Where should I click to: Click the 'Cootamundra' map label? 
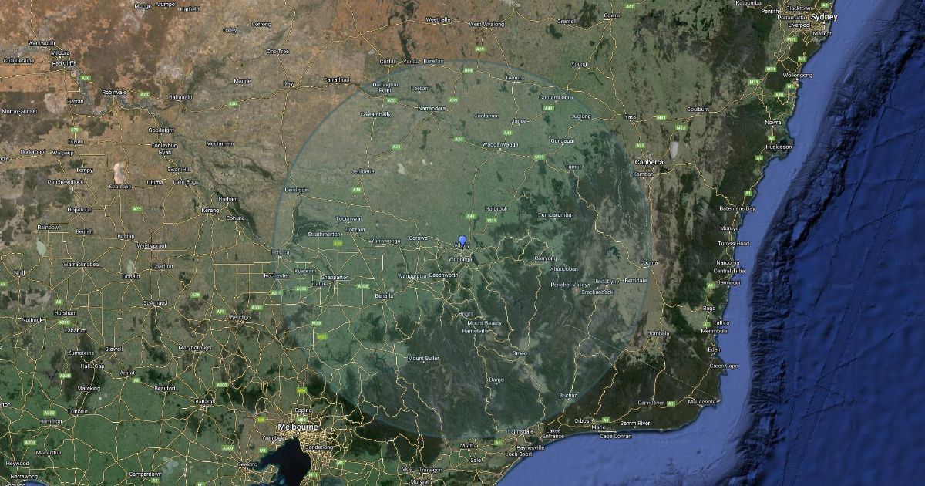[x=556, y=97]
